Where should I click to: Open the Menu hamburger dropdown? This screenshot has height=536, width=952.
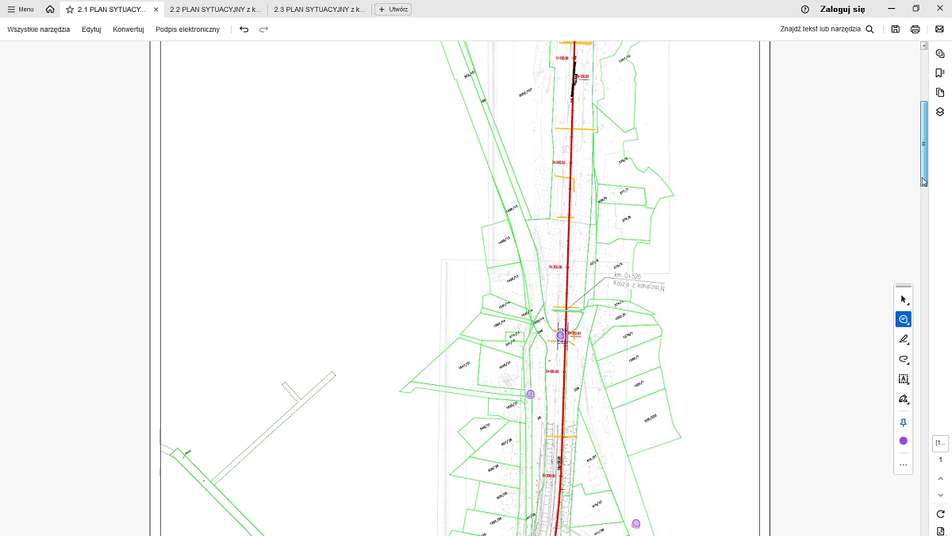coord(21,10)
